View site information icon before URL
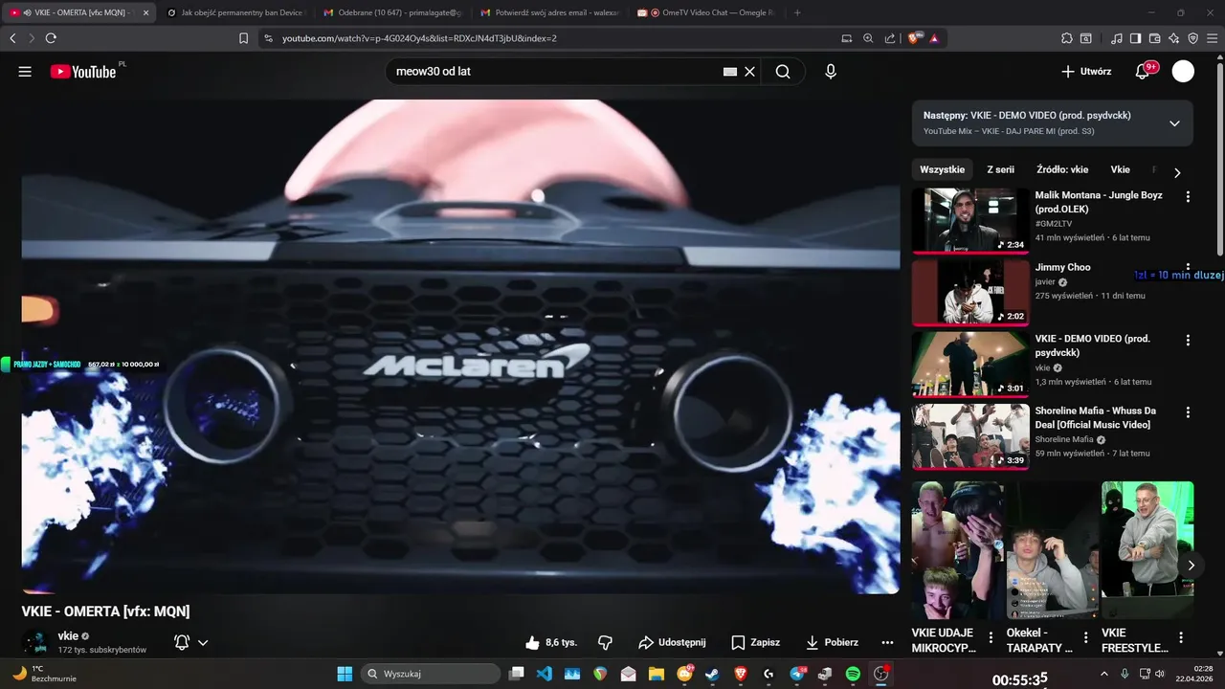Screen dimensions: 1225x689 coord(268,38)
